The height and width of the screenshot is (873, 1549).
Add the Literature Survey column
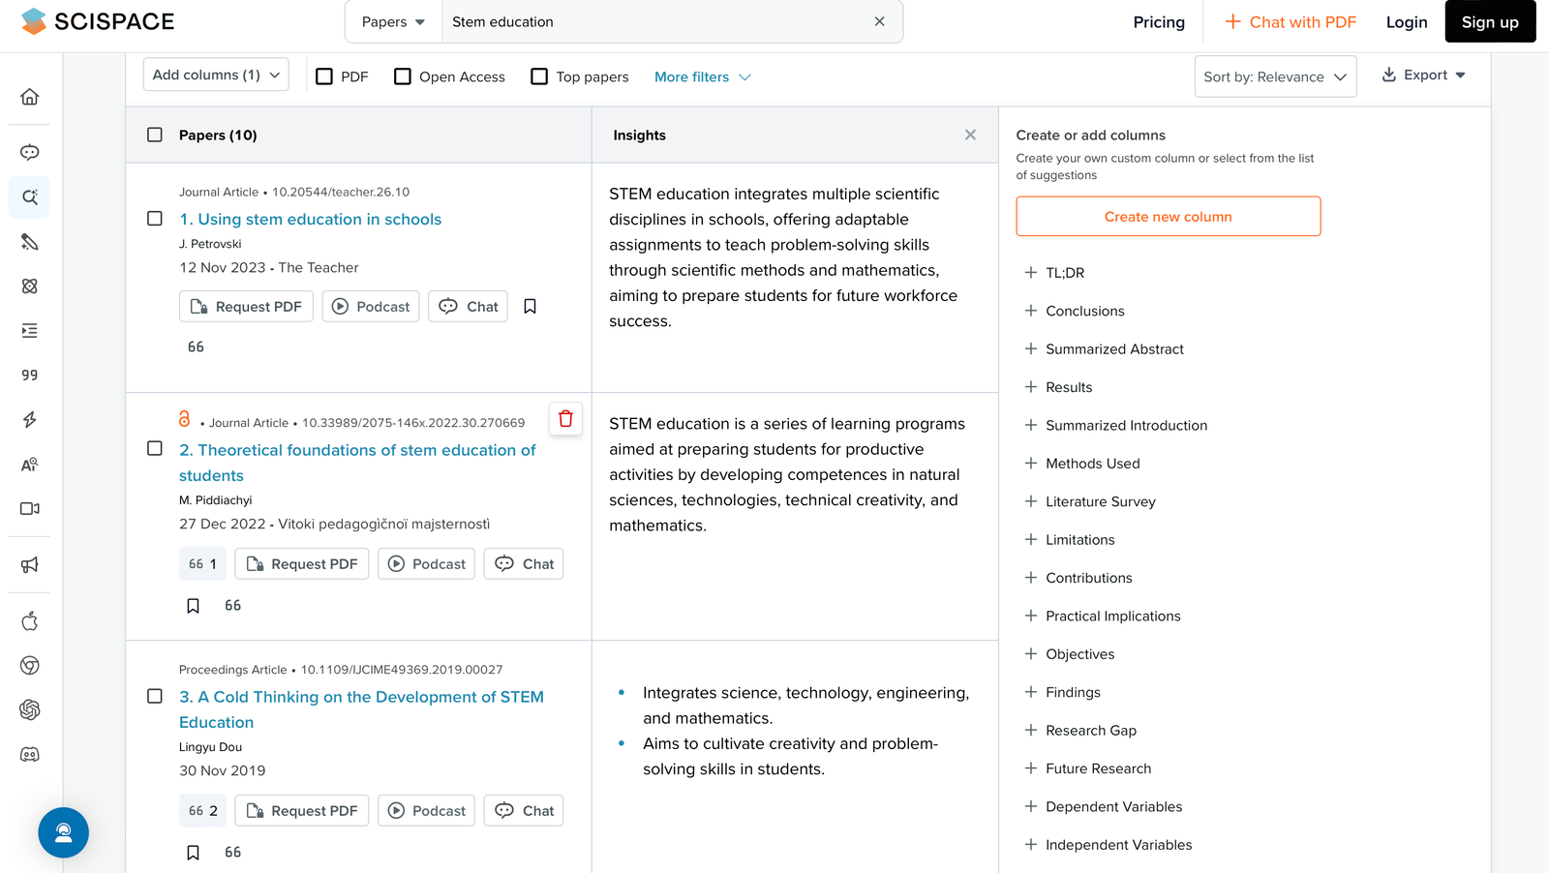pyautogui.click(x=1090, y=501)
